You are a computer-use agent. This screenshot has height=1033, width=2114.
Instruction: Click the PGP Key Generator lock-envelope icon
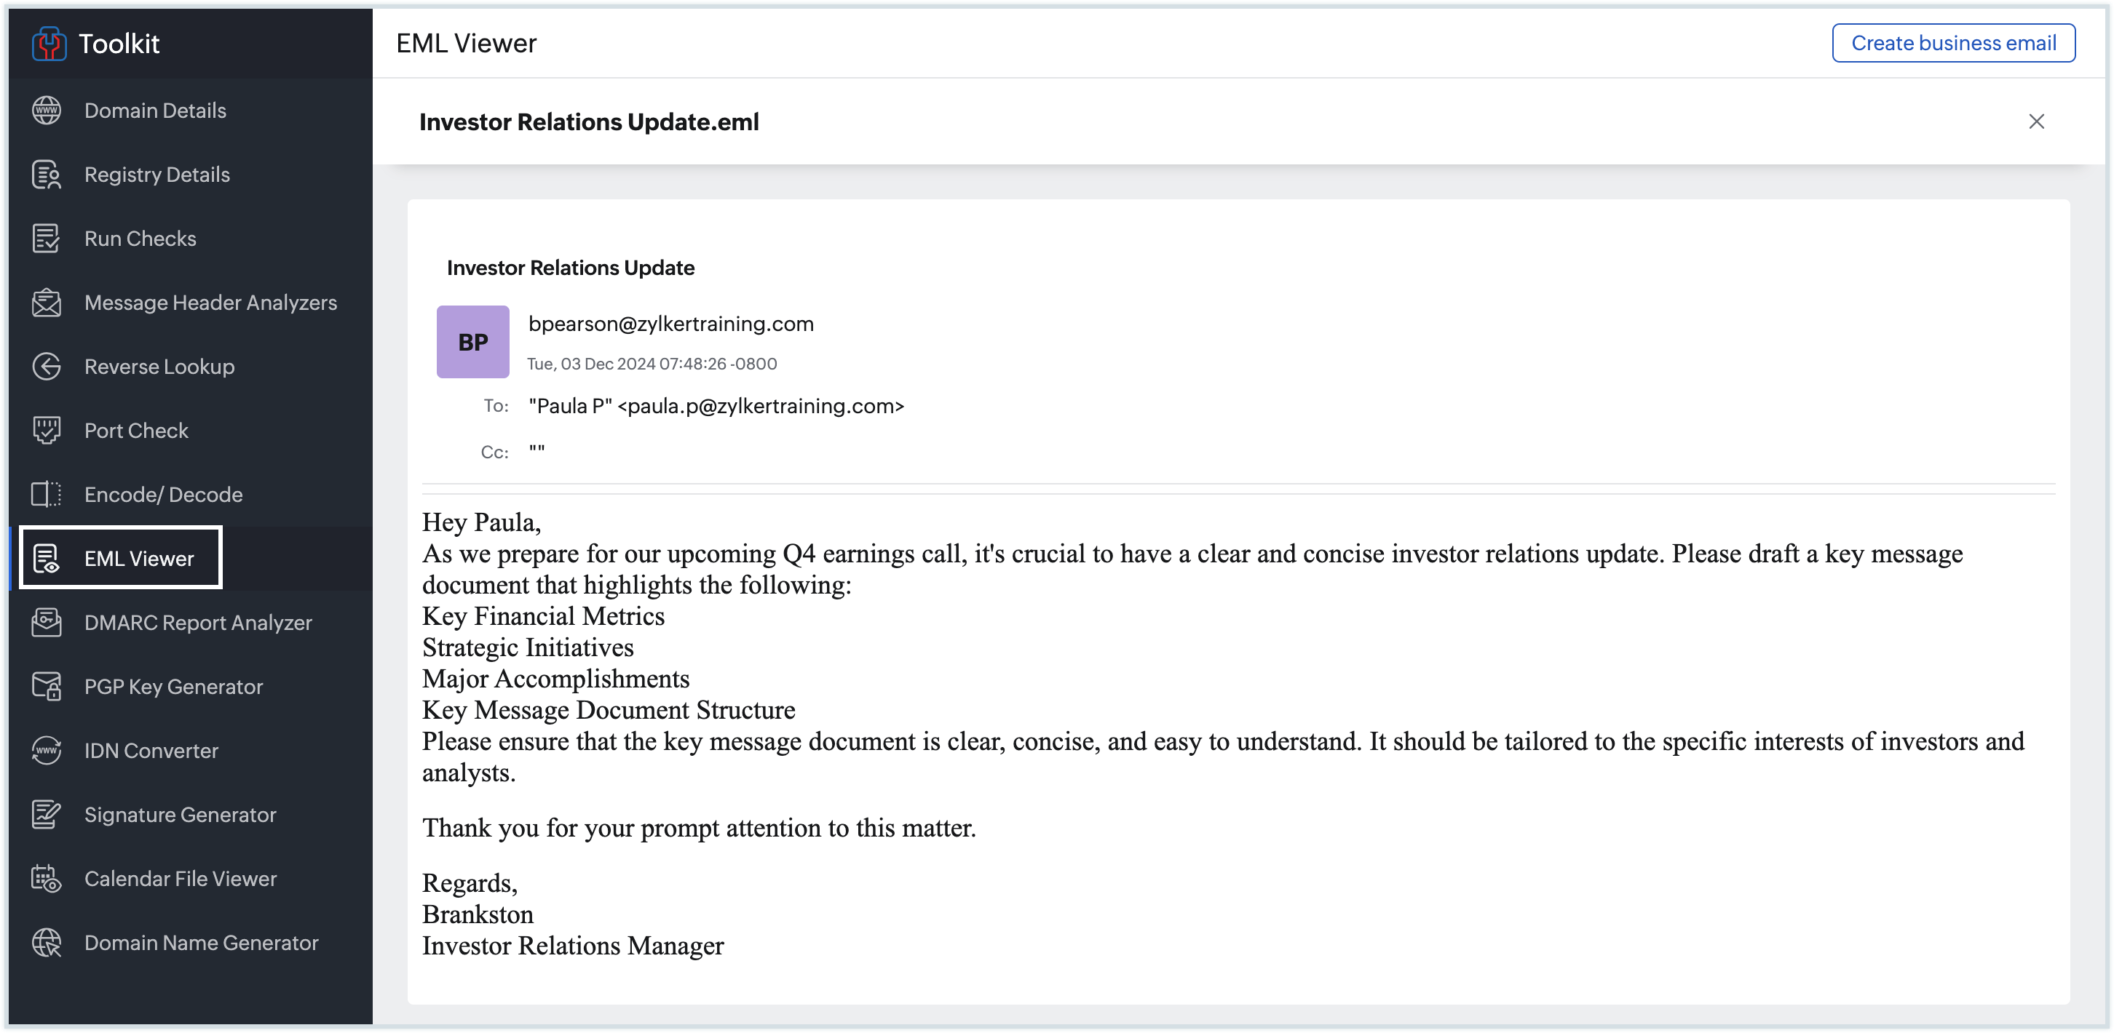pos(47,686)
